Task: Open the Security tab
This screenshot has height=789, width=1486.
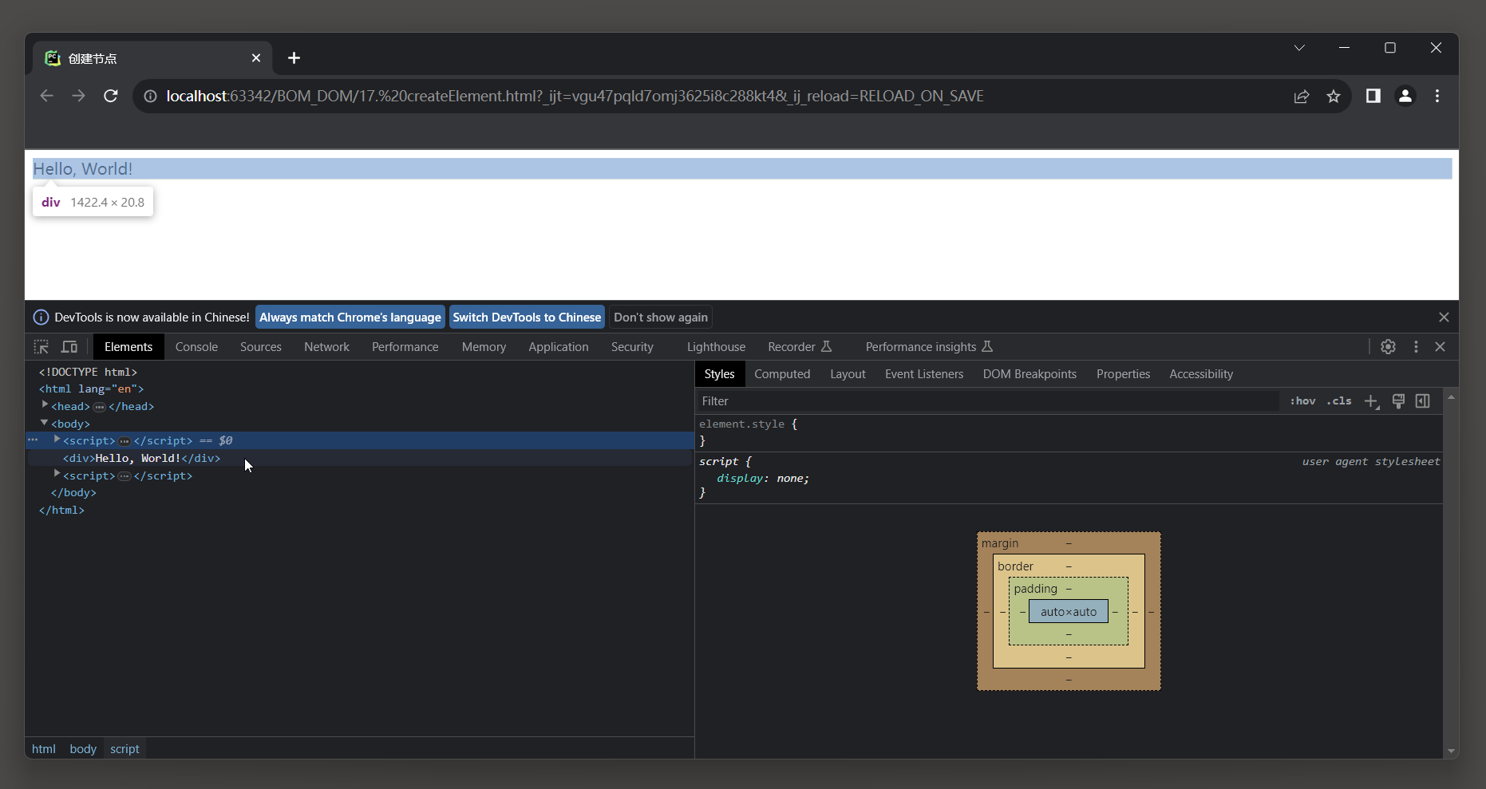Action: pos(632,347)
